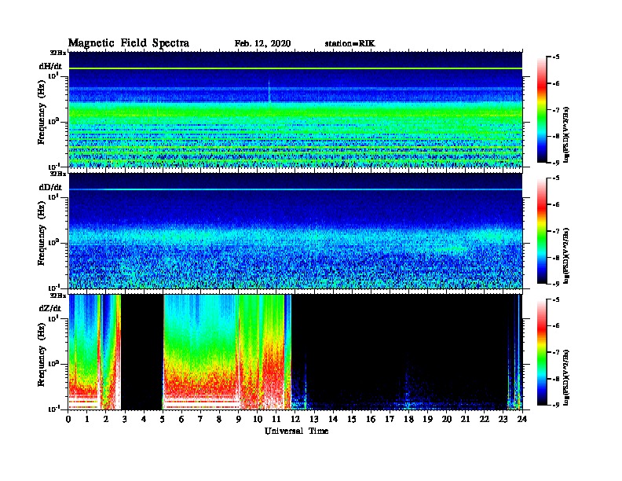This screenshot has width=622, height=481.
Task: Click the "-6" value on the dZ/dt colorbar
Action: click(x=556, y=325)
